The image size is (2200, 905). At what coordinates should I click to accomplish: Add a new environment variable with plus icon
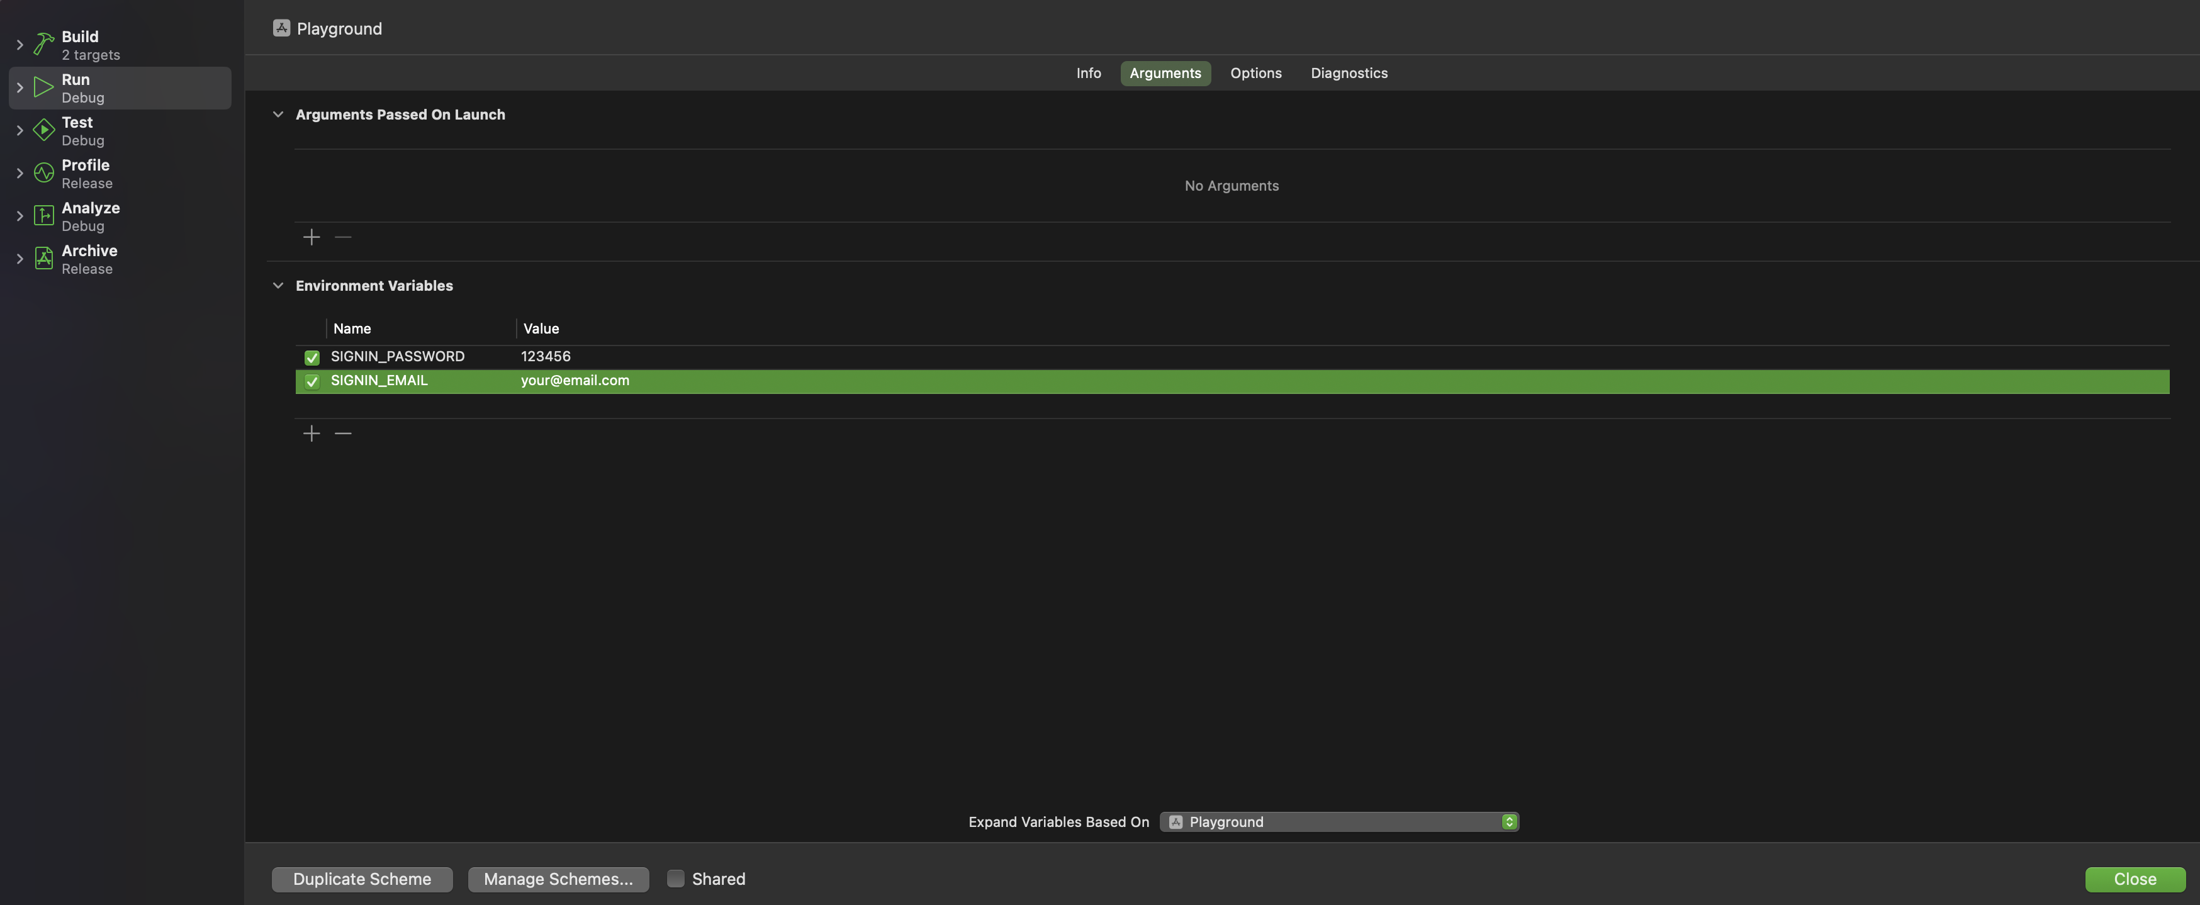click(x=311, y=433)
